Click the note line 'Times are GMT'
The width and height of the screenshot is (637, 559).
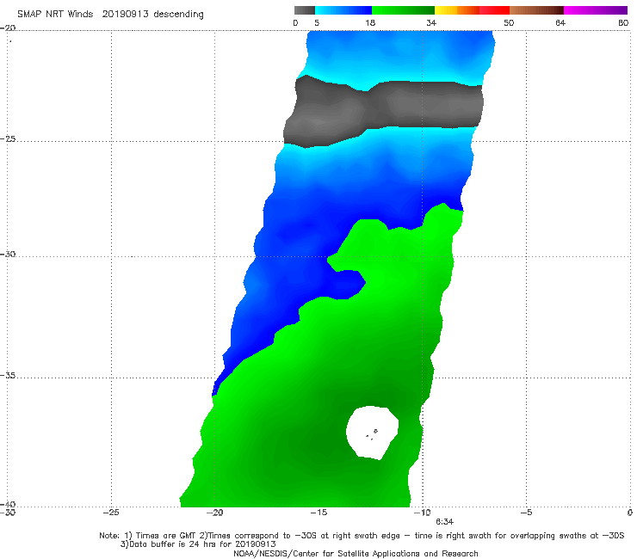coord(166,536)
